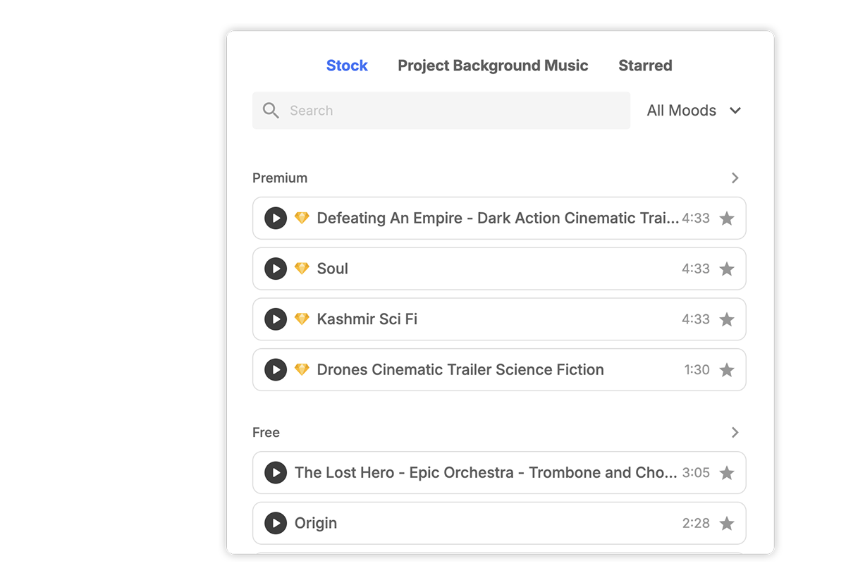Play the Kashmir Sci Fi track
The image size is (846, 585).
pos(275,319)
